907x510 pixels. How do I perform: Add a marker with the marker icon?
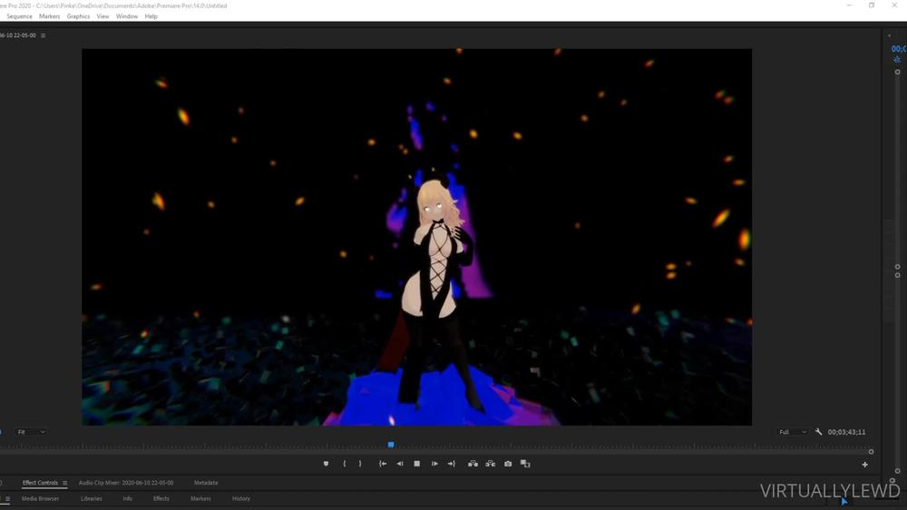326,464
